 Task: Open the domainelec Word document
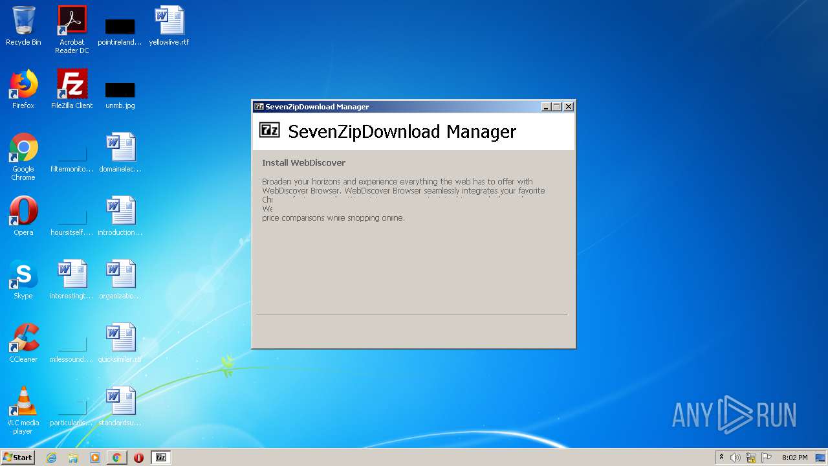(120, 153)
